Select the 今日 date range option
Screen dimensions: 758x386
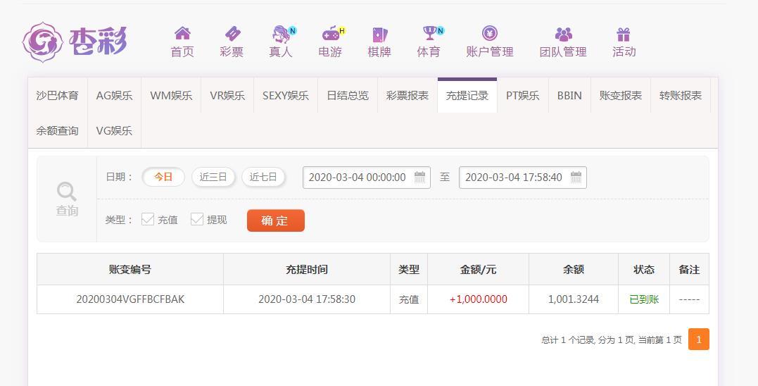(x=163, y=177)
